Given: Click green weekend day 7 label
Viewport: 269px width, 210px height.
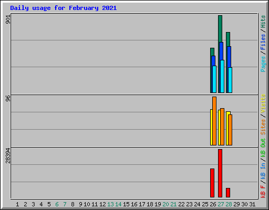Looking at the screenshot, I should [x=65, y=204].
